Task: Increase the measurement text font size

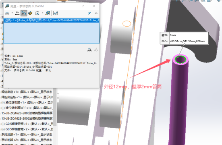Action: click(x=89, y=50)
